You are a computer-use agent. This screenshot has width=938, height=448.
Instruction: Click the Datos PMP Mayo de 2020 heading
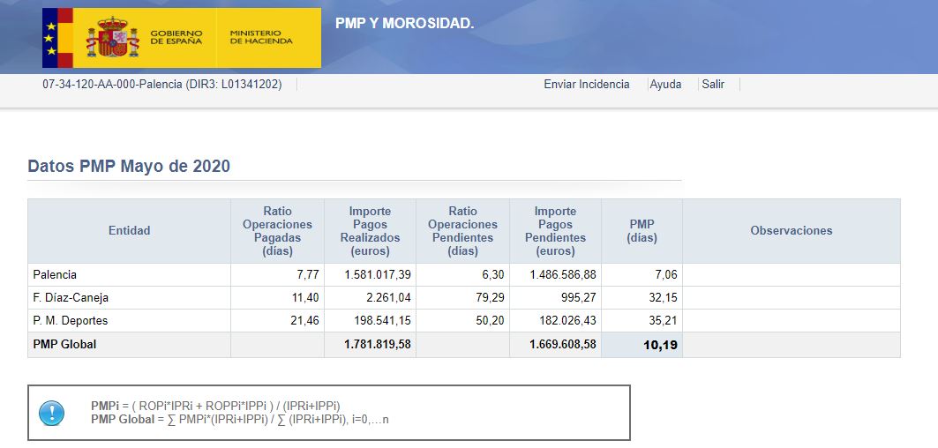(x=129, y=166)
